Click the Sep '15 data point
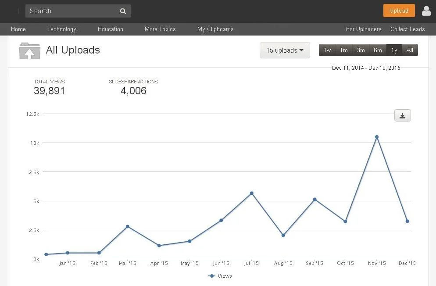Viewport: 436px width, 286px height. 315,199
